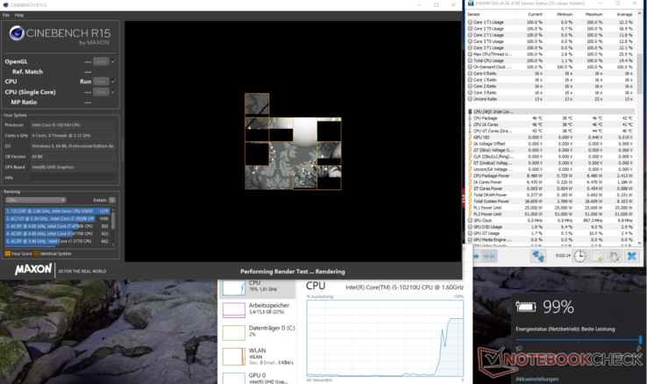
Task: Click HWiNFO log file add icon
Action: pos(598,256)
